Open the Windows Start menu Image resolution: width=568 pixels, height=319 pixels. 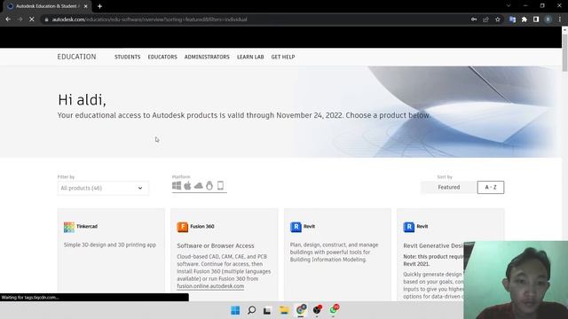click(235, 310)
